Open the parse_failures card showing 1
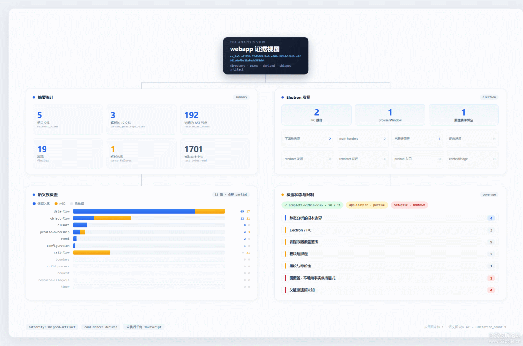The height and width of the screenshot is (346, 523). click(141, 154)
